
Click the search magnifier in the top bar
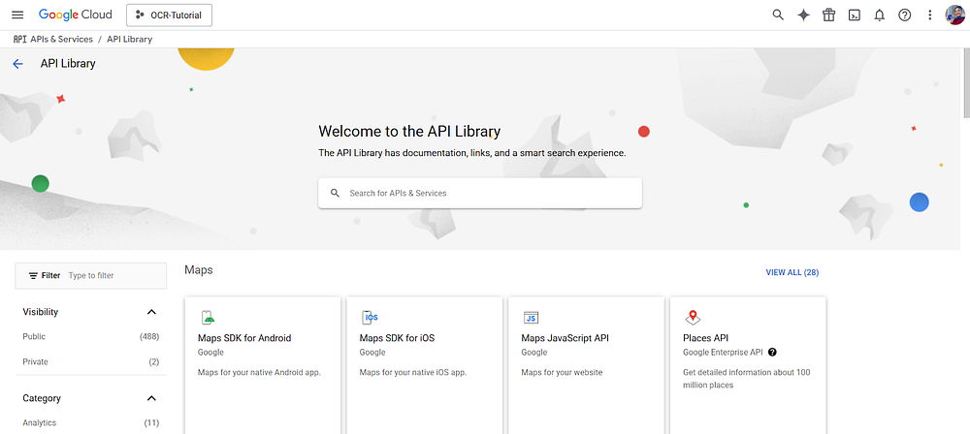point(778,15)
